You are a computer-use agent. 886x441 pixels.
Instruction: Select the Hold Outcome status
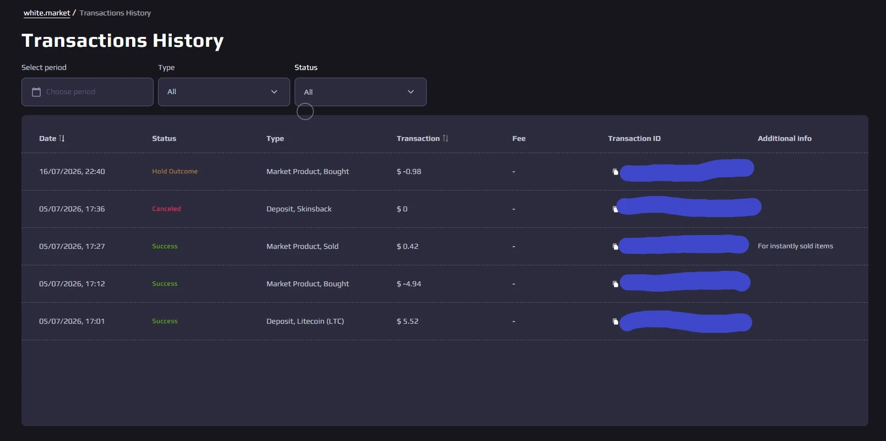click(x=175, y=171)
